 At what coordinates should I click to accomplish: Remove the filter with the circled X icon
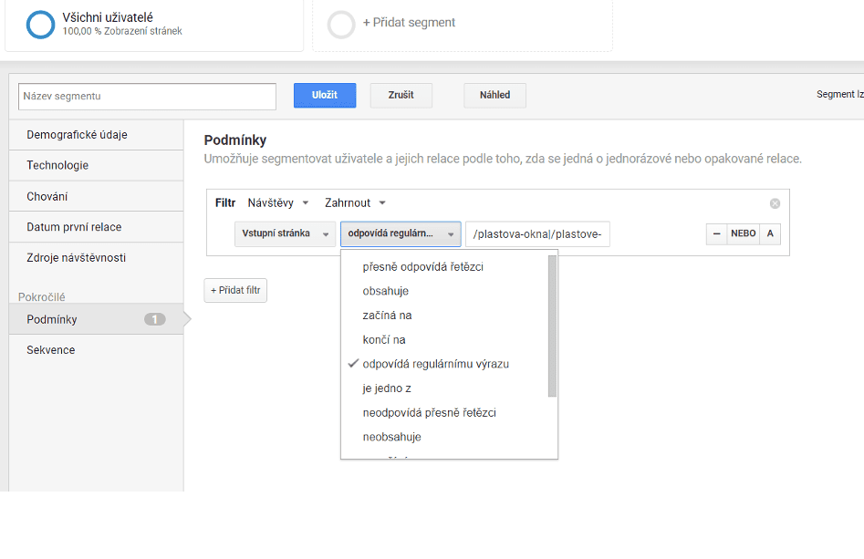pos(775,203)
